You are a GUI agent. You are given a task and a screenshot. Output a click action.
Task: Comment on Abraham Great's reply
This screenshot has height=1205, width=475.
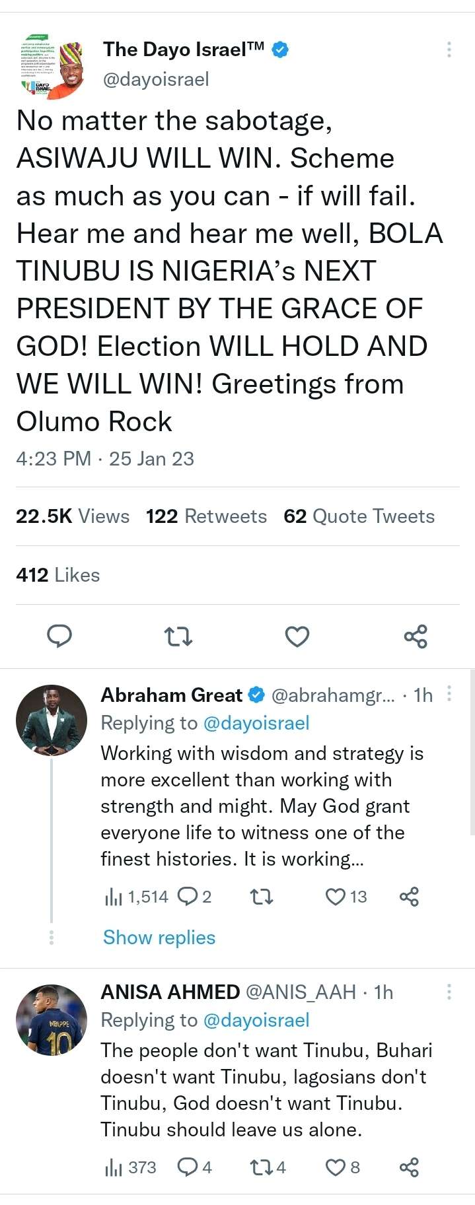coord(188,896)
